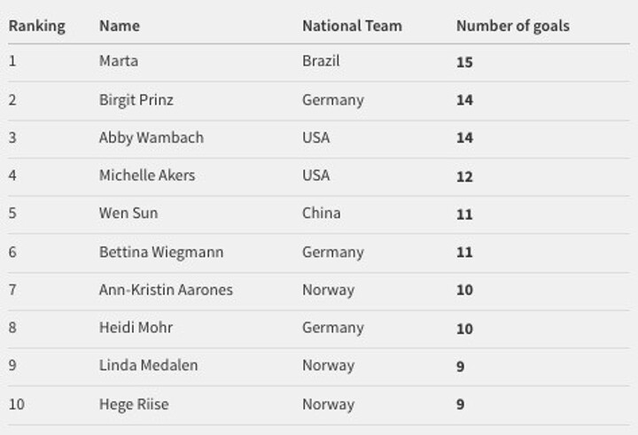This screenshot has width=638, height=435.
Task: Click the Wen Sun entry
Action: pos(128,214)
